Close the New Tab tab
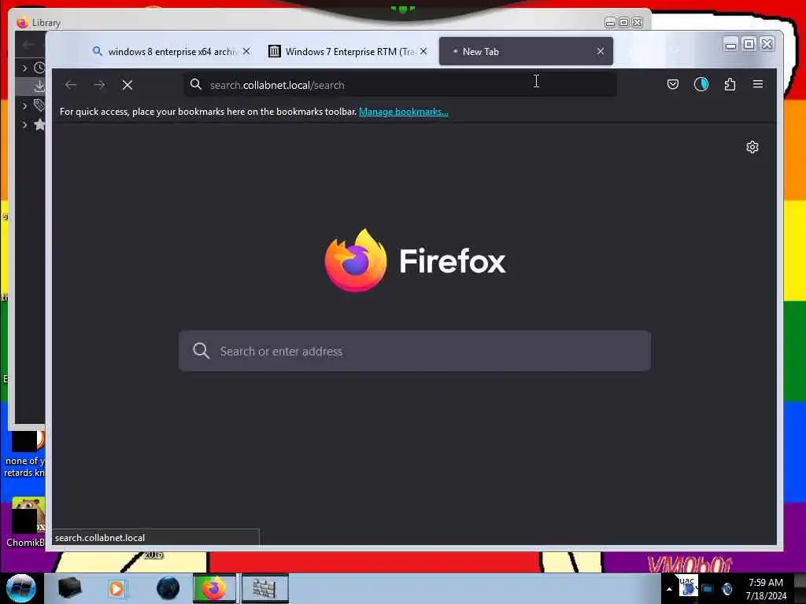The height and width of the screenshot is (604, 806). [x=601, y=51]
